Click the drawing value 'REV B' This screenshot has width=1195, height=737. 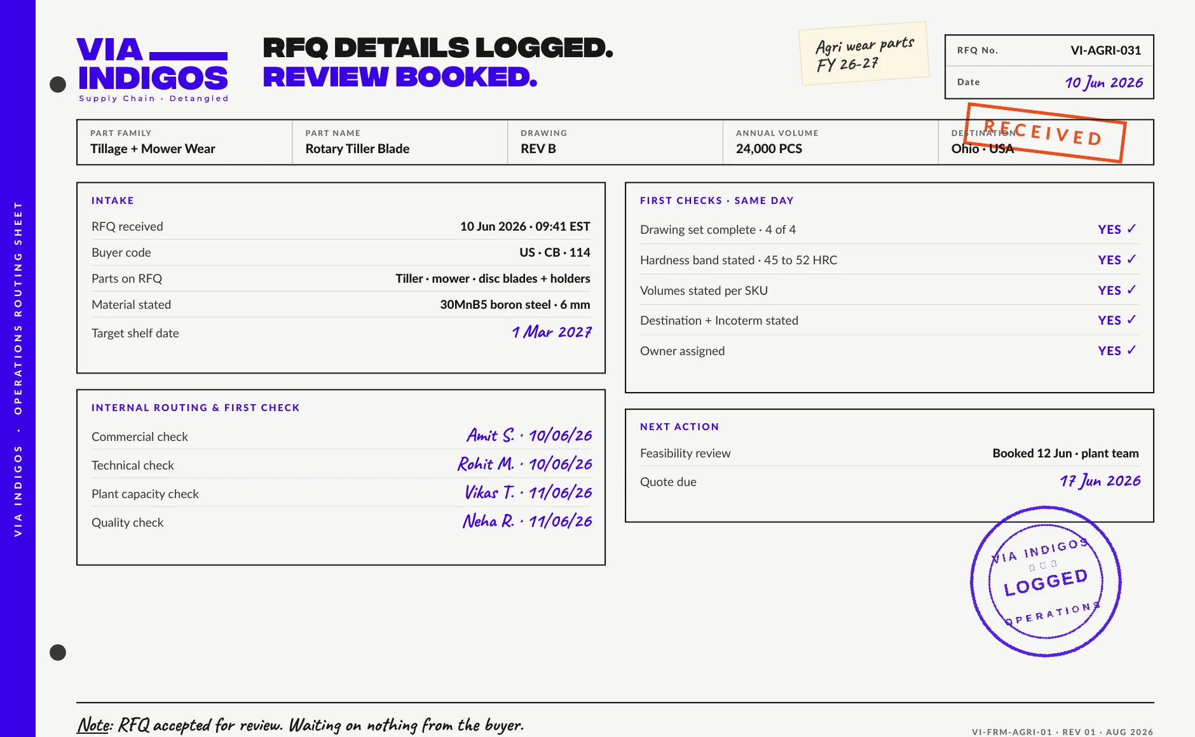point(538,149)
